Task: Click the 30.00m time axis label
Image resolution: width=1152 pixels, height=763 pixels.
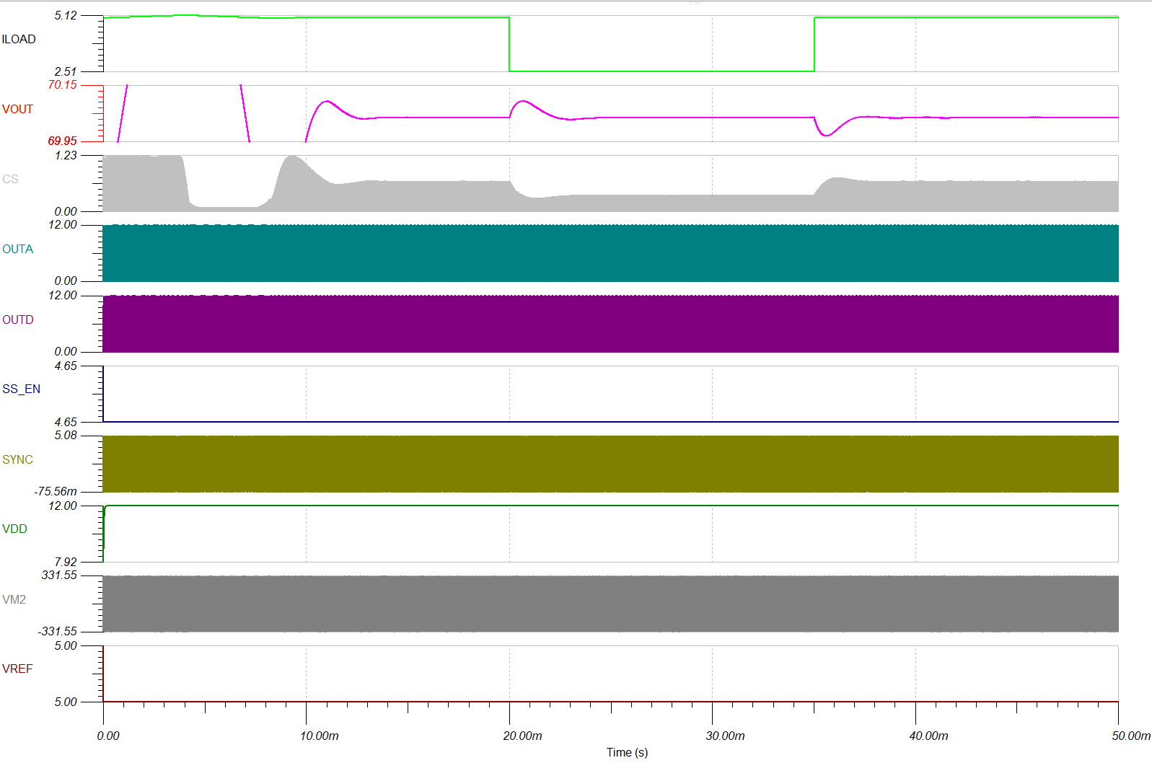Action: (725, 736)
